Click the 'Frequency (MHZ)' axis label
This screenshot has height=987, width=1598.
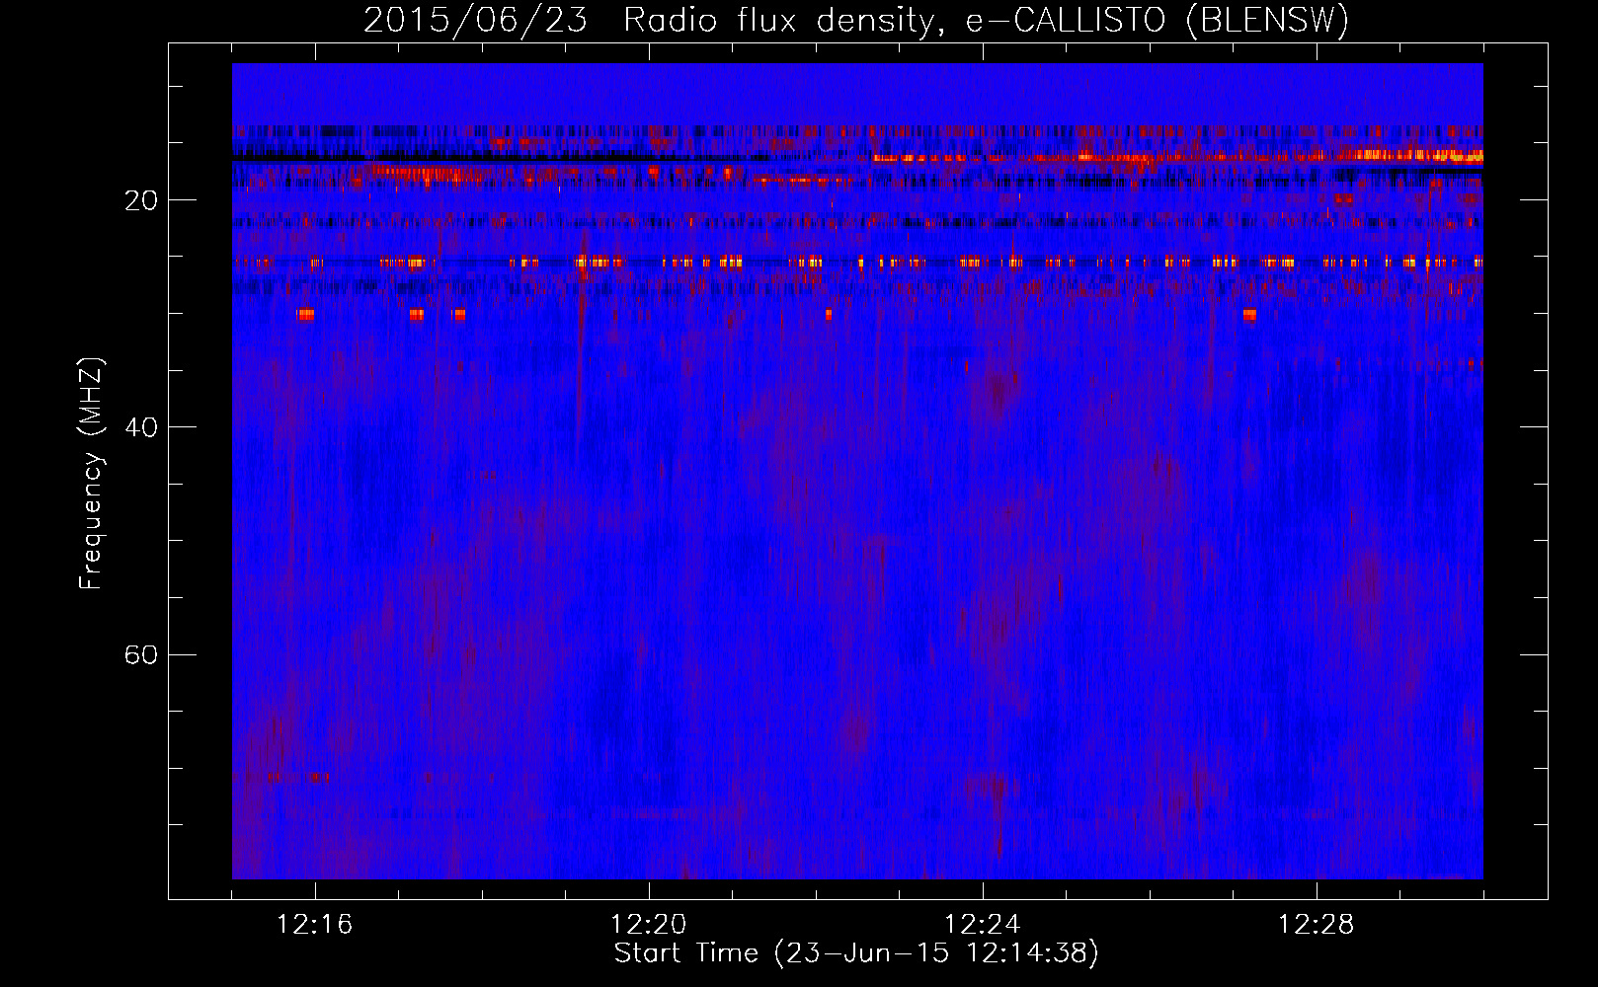(x=91, y=474)
